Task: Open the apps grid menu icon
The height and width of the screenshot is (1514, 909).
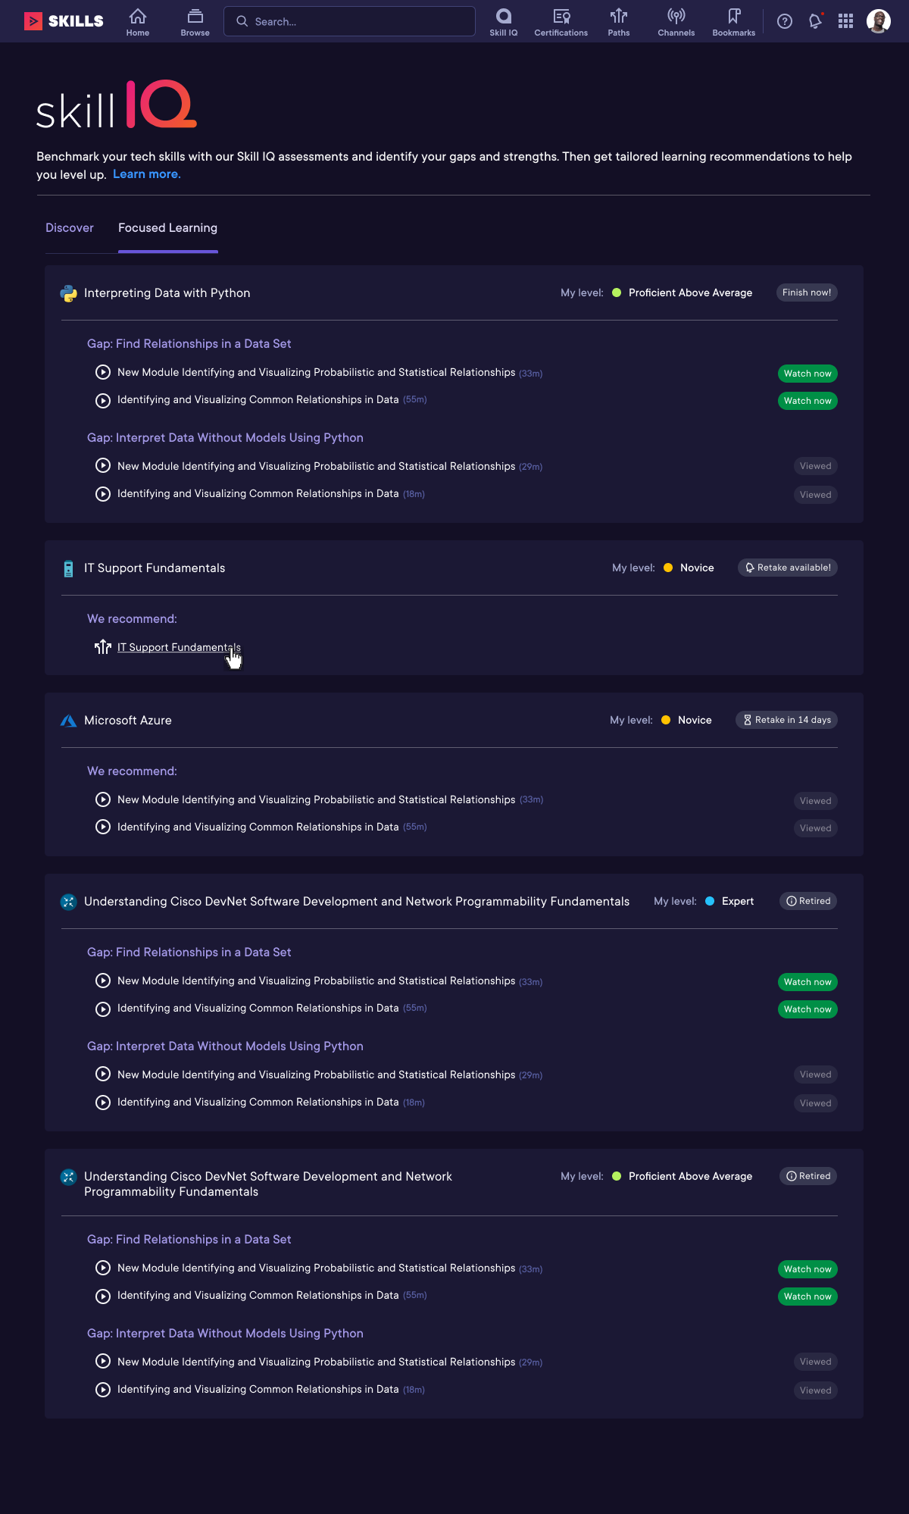Action: pyautogui.click(x=845, y=21)
